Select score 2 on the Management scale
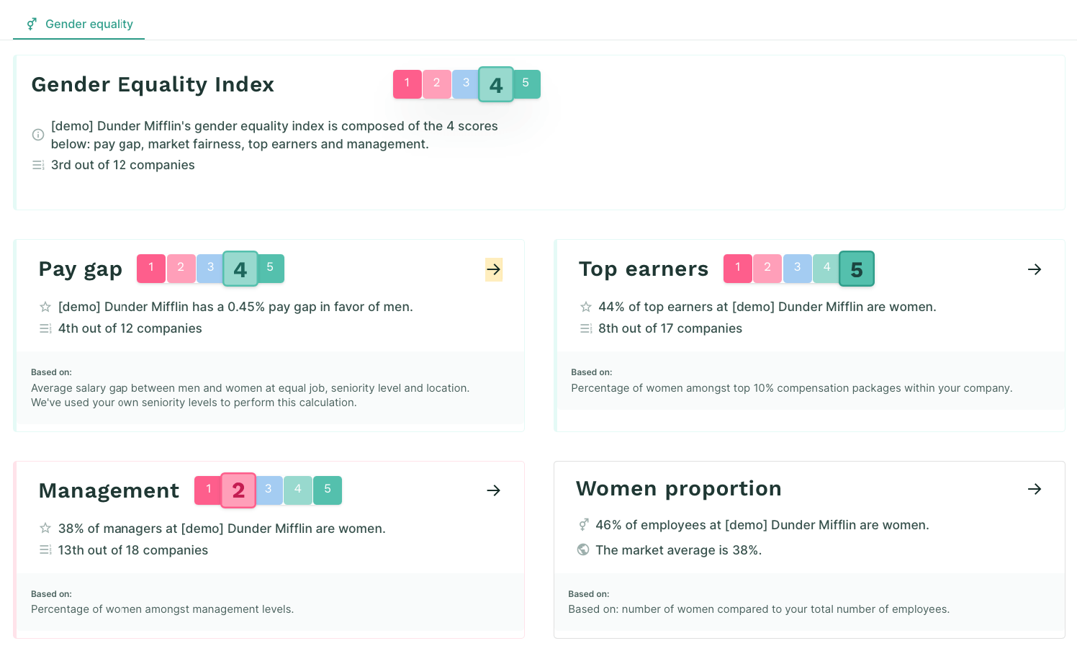Viewport: 1077px width, 651px height. point(238,490)
